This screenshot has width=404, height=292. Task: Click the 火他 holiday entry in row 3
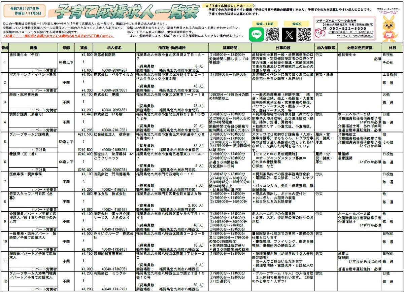(x=386, y=95)
